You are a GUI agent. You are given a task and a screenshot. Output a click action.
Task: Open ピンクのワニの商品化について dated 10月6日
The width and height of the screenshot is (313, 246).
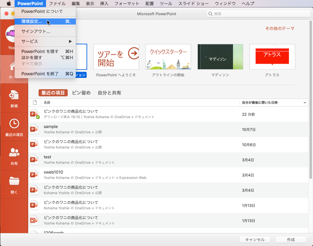click(168, 144)
